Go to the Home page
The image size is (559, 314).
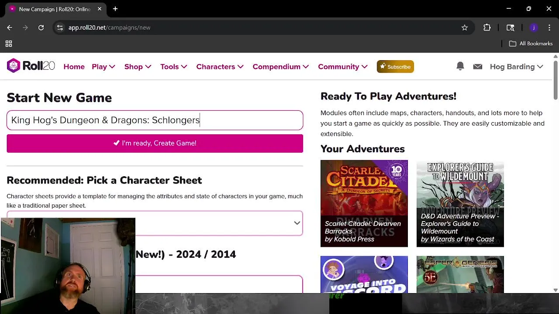pos(74,67)
